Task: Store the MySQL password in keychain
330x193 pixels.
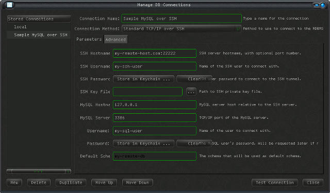Action: pyautogui.click(x=144, y=144)
